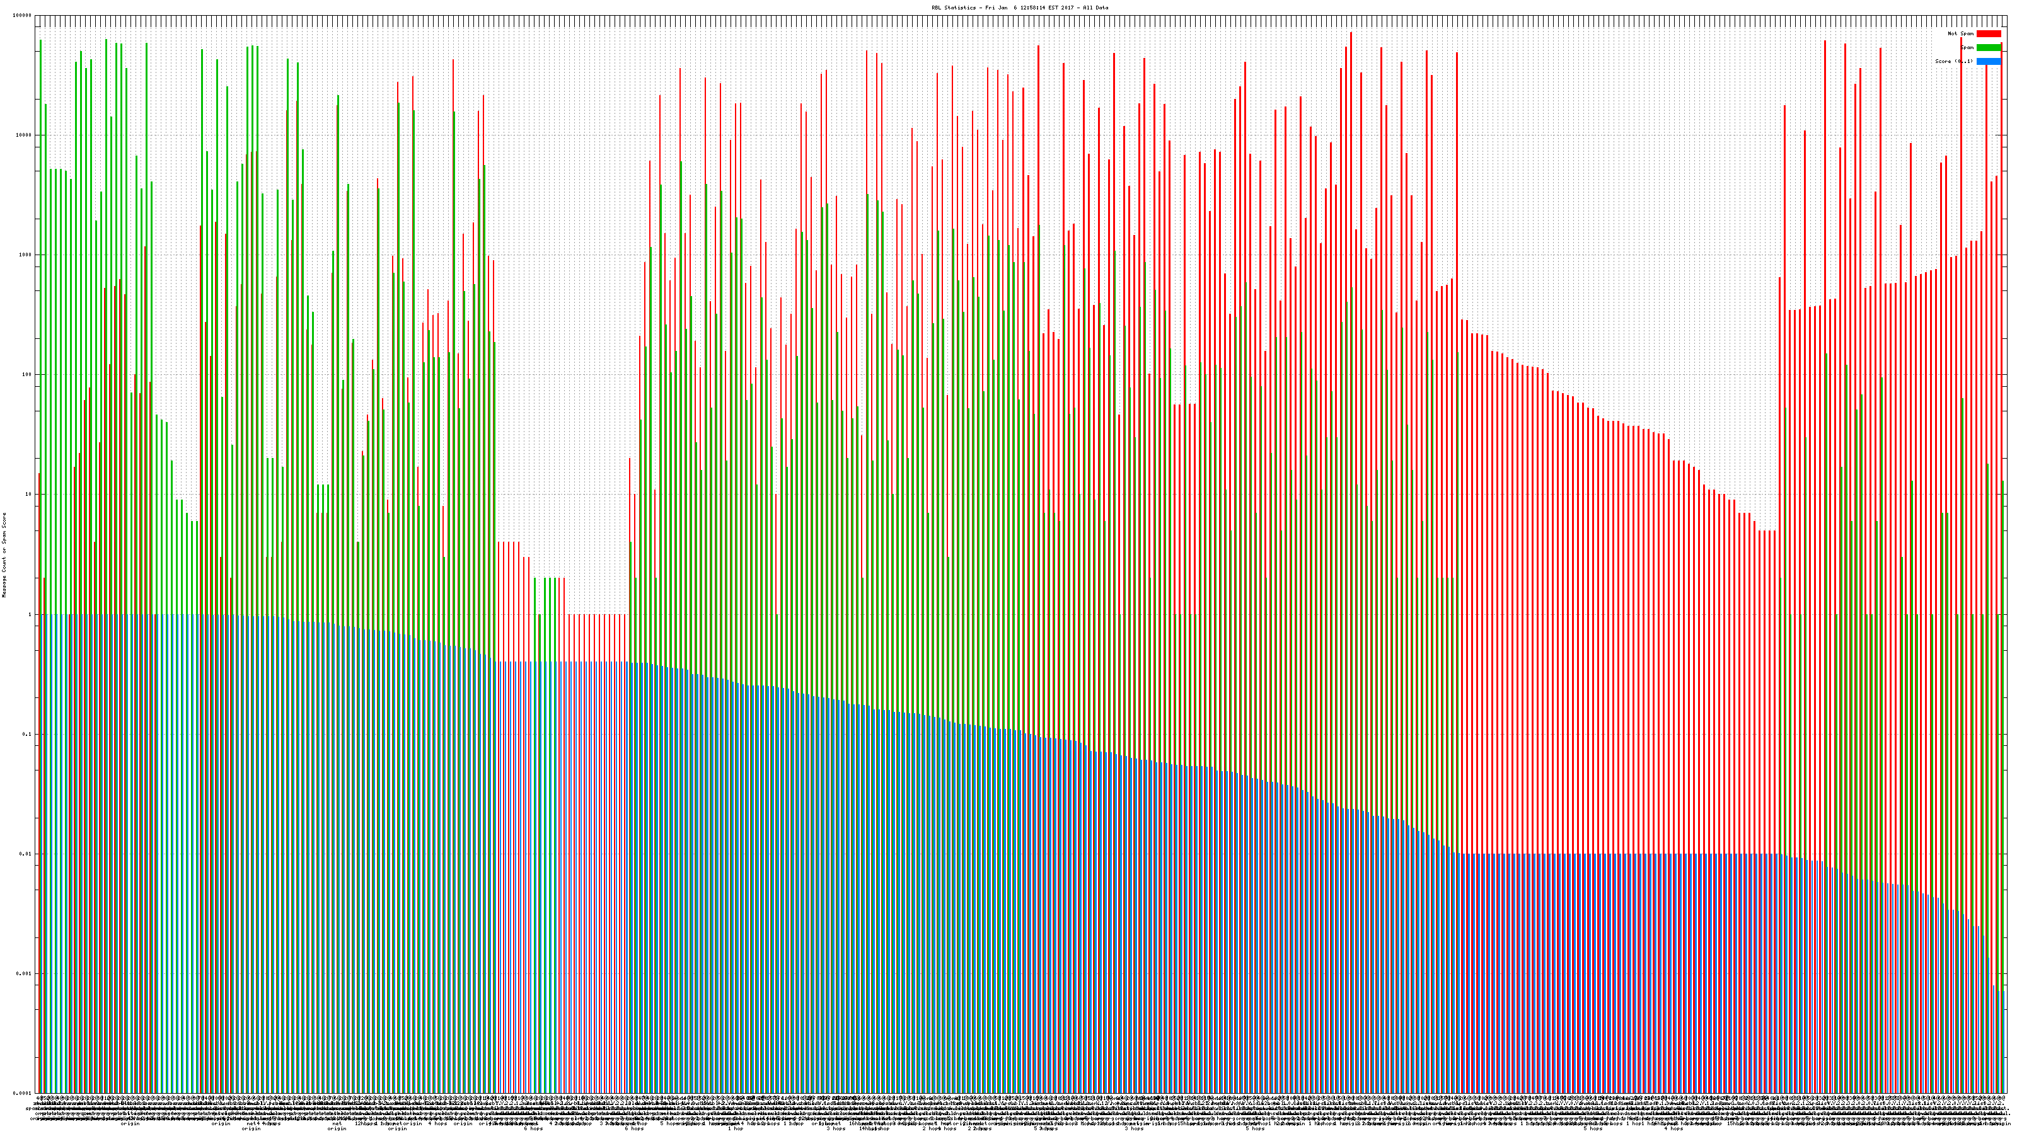Image resolution: width=2017 pixels, height=1134 pixels.
Task: Click the green Spam legend swatch
Action: coord(1988,48)
